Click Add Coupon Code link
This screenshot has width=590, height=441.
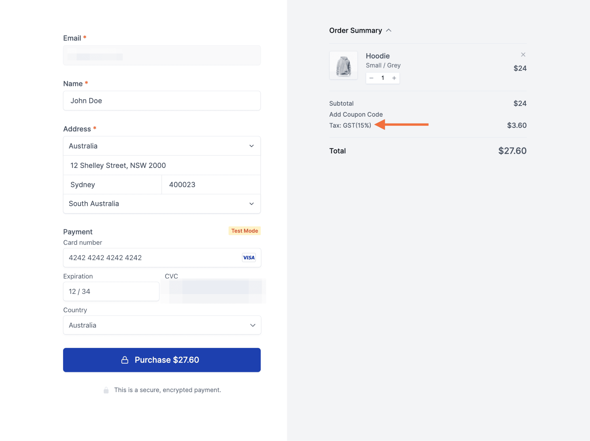356,114
